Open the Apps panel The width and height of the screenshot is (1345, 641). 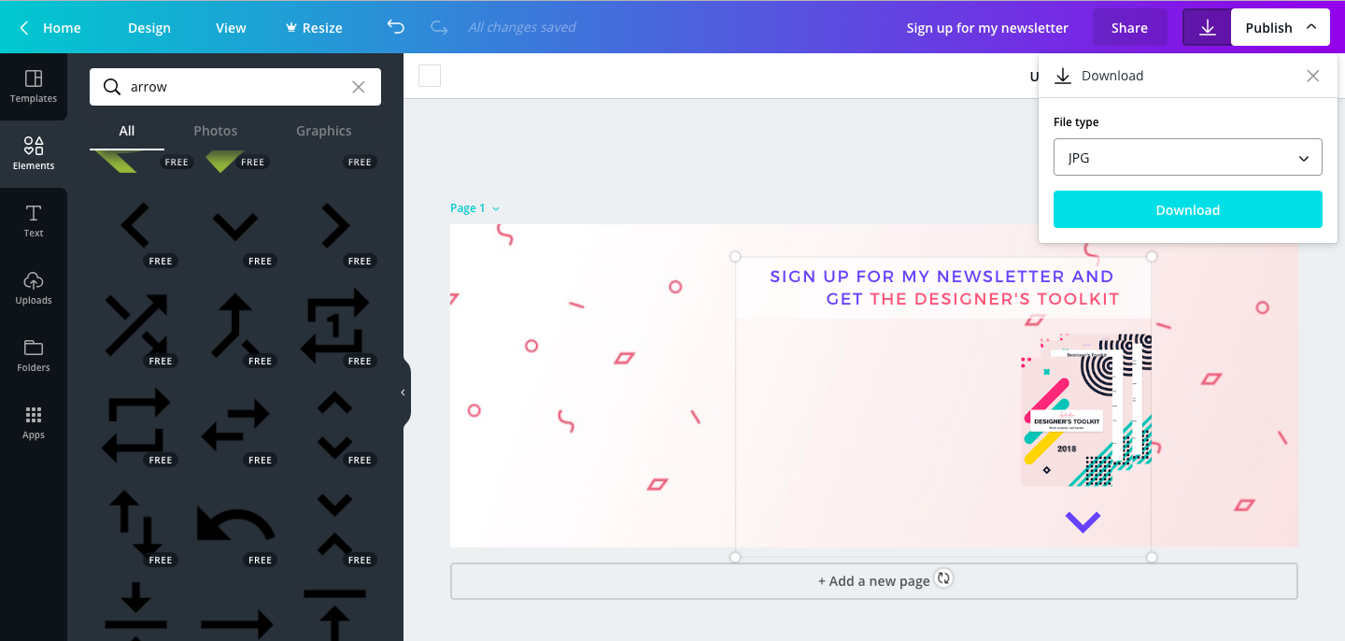[x=34, y=422]
